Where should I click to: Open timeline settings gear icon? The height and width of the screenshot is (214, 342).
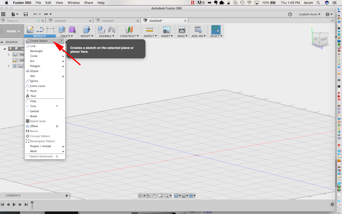(332, 204)
